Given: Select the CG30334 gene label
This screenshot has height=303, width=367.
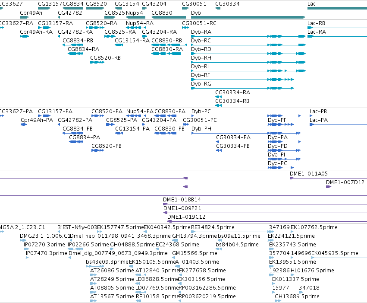Looking at the screenshot, I should click(227, 4).
